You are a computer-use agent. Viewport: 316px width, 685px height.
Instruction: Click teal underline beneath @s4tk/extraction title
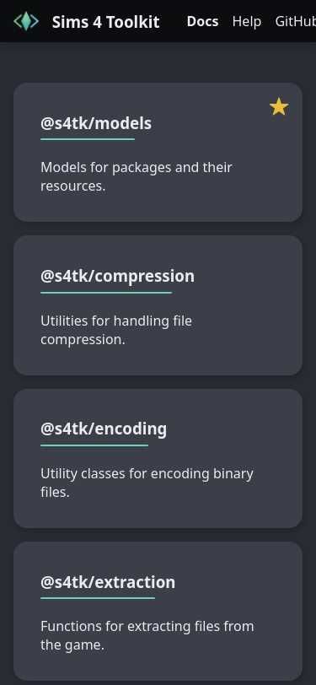pos(98,598)
